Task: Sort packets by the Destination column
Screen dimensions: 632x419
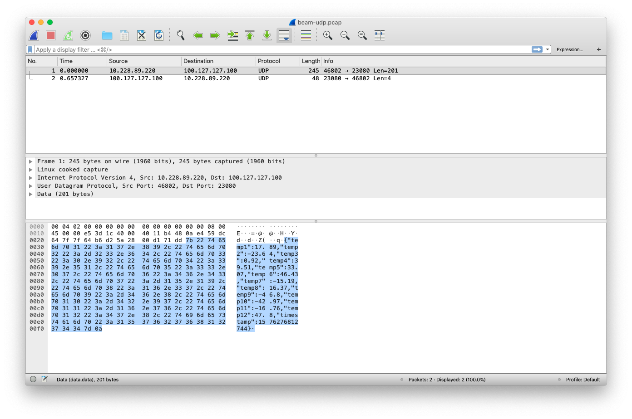Action: click(x=219, y=61)
